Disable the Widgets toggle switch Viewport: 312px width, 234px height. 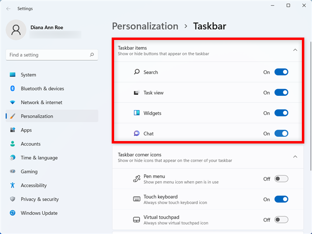[x=281, y=113]
